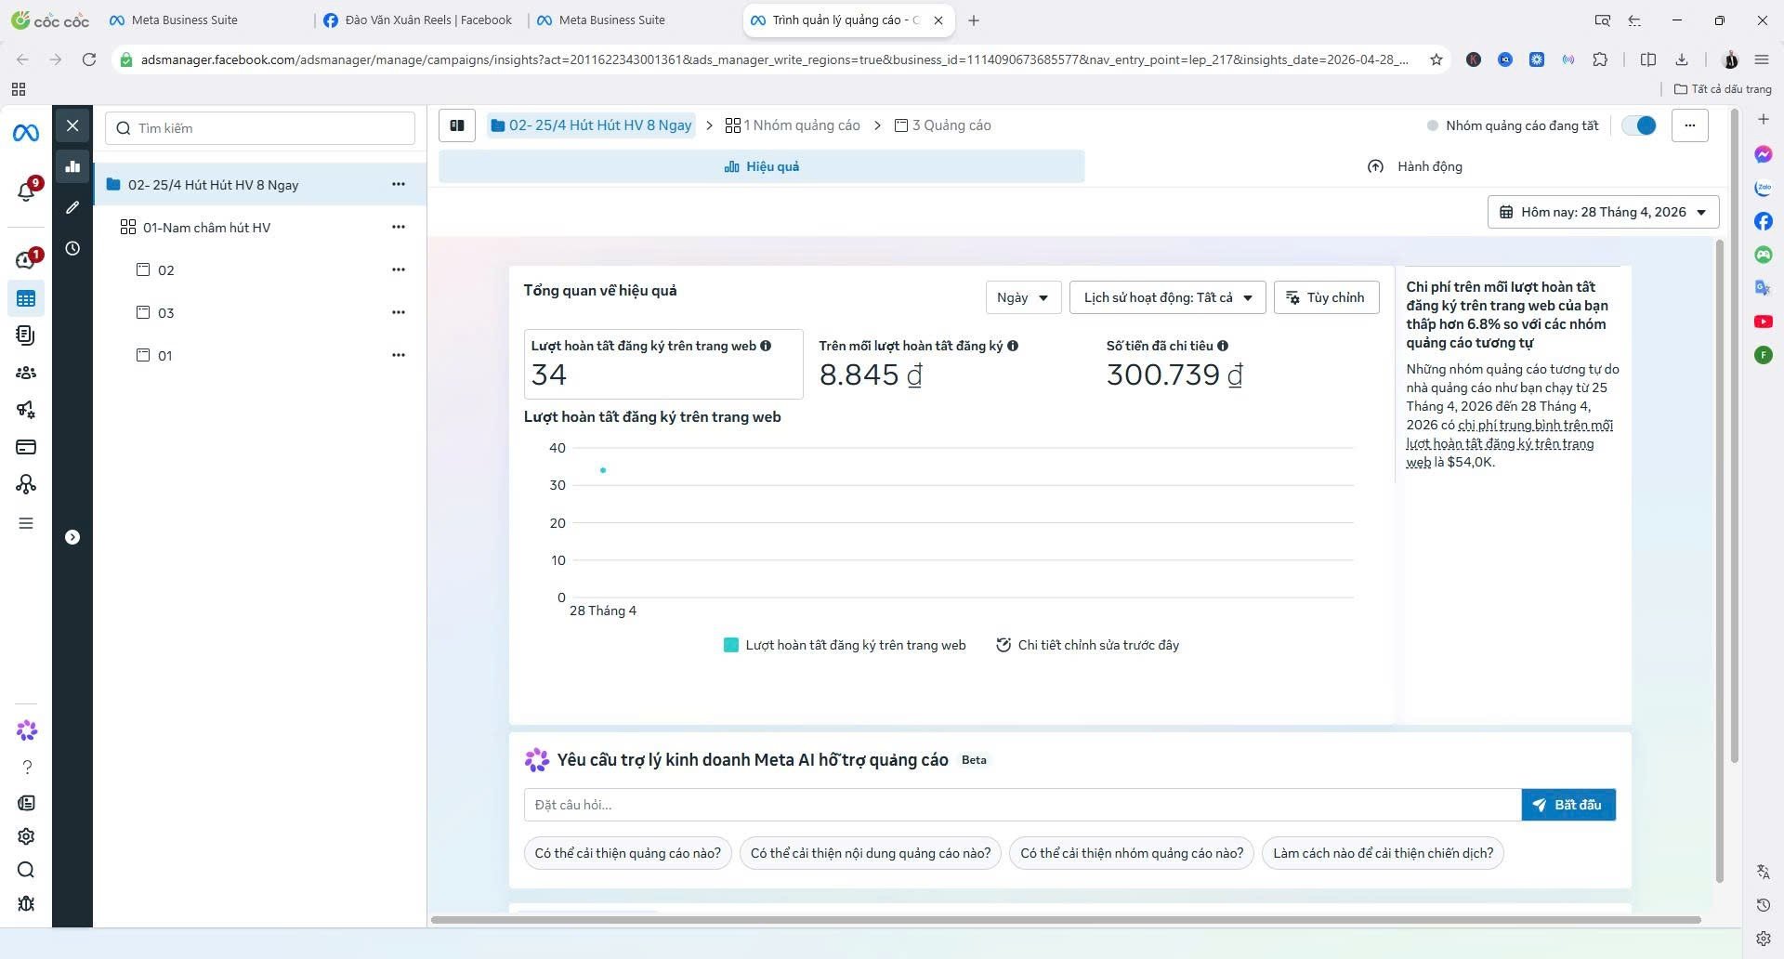Viewport: 1784px width, 959px height.
Task: Reload the page
Action: tap(89, 59)
